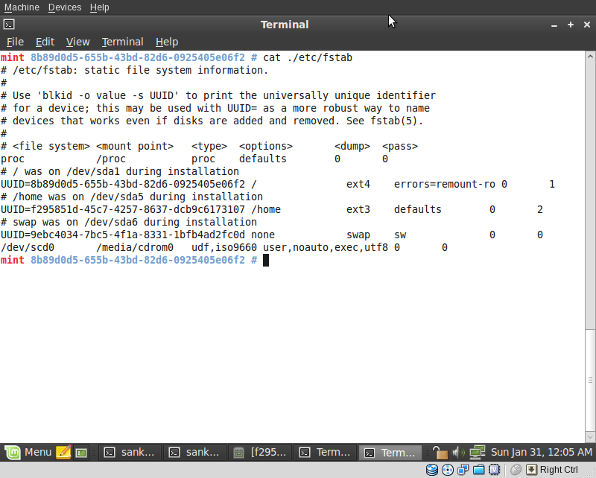Open the USB devices status icon
Image resolution: width=596 pixels, height=478 pixels.
click(463, 470)
